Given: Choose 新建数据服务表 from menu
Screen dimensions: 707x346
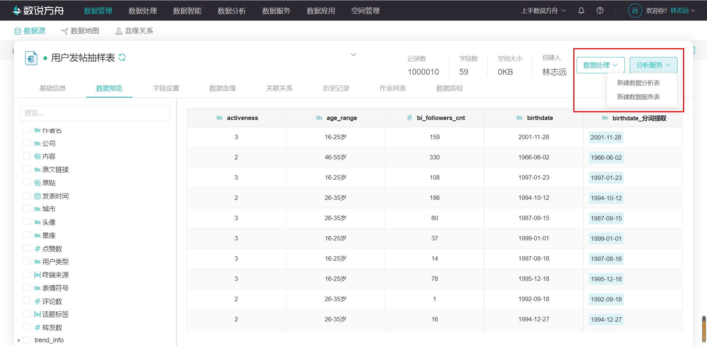Looking at the screenshot, I should [x=639, y=97].
